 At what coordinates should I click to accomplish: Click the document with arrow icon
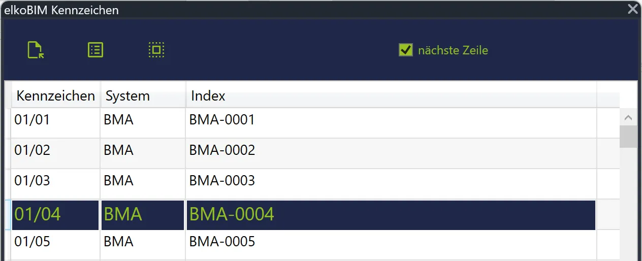tap(36, 50)
